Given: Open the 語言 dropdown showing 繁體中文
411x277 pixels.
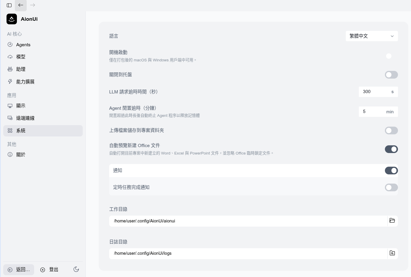Looking at the screenshot, I should click(372, 36).
